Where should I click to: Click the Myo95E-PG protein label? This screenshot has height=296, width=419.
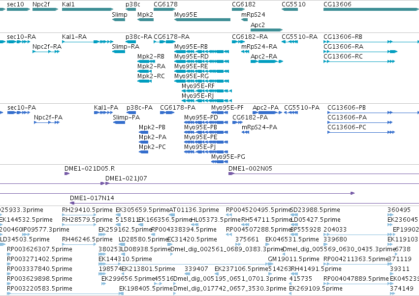(x=228, y=157)
